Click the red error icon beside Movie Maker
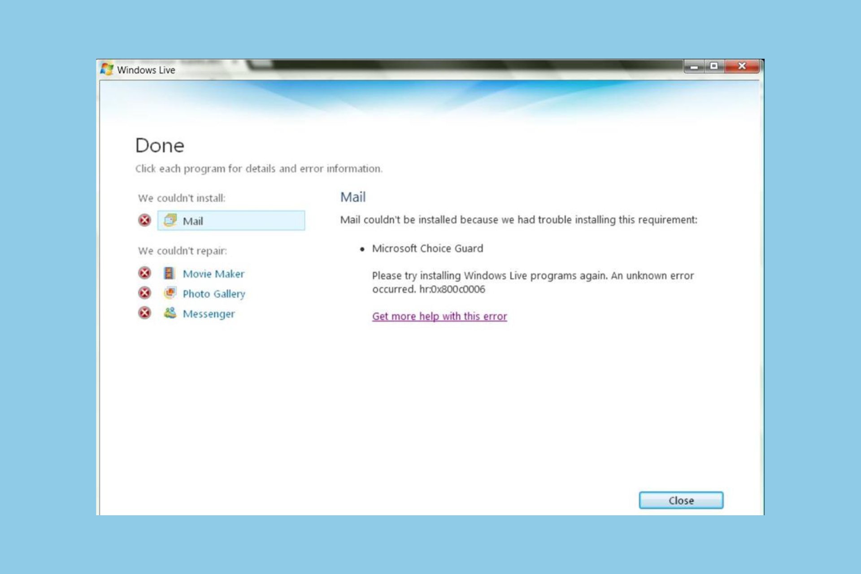Image resolution: width=861 pixels, height=574 pixels. 144,273
